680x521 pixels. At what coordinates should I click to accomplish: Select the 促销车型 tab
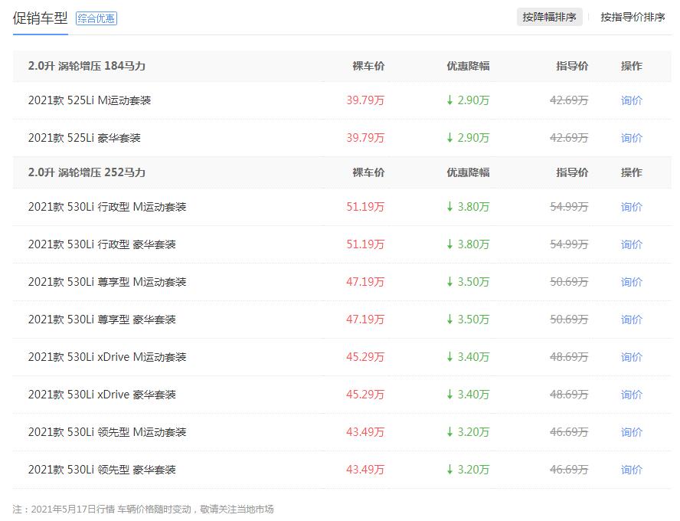41,18
